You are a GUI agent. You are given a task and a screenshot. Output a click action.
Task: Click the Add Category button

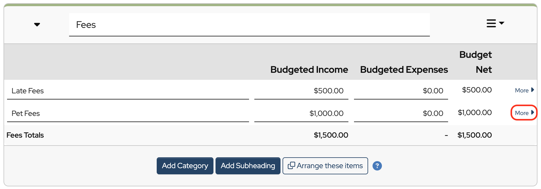(x=185, y=166)
